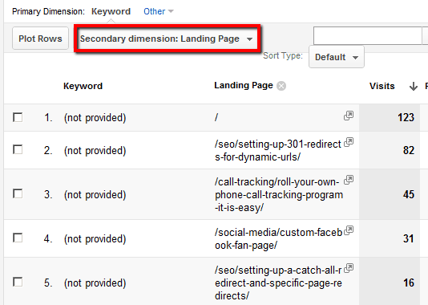Click the Visits column header

[382, 87]
